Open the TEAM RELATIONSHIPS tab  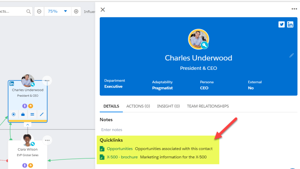pyautogui.click(x=208, y=106)
